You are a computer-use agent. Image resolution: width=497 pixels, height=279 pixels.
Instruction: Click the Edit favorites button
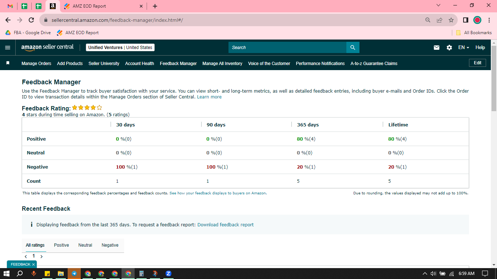point(478,63)
